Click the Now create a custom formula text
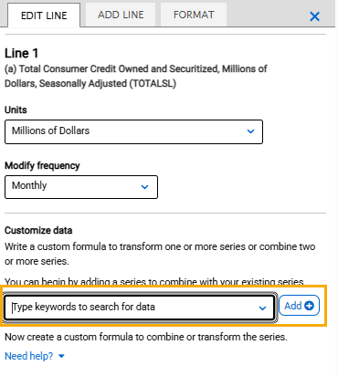 point(146,337)
